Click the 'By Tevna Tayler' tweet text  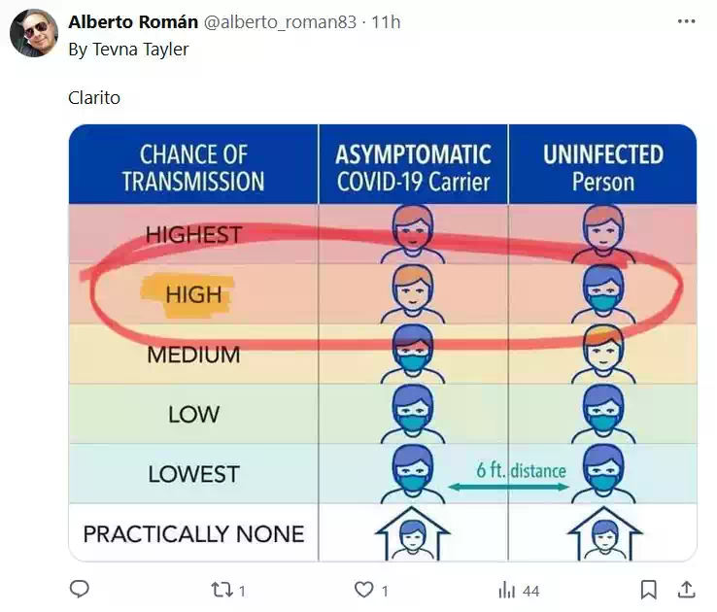tap(128, 49)
